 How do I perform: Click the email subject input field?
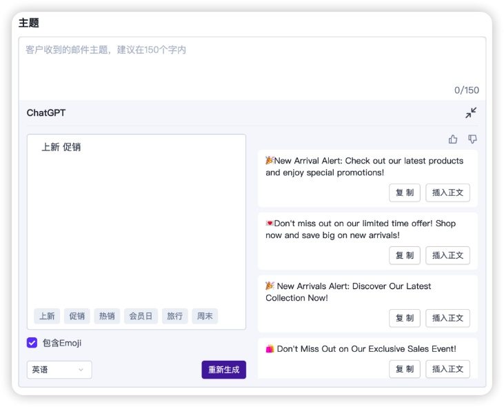[x=252, y=68]
